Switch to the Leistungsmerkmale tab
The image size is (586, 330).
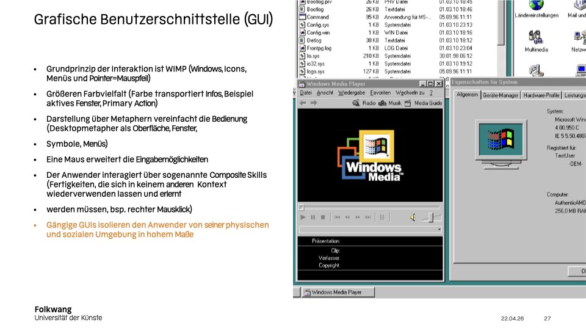[574, 95]
